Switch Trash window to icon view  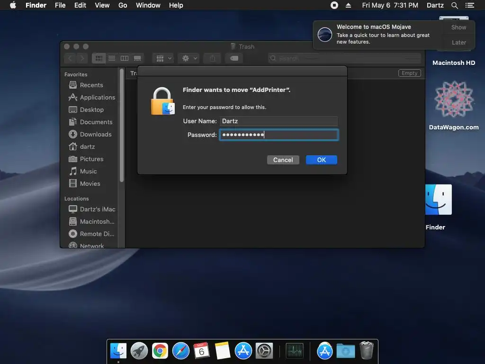coord(99,58)
